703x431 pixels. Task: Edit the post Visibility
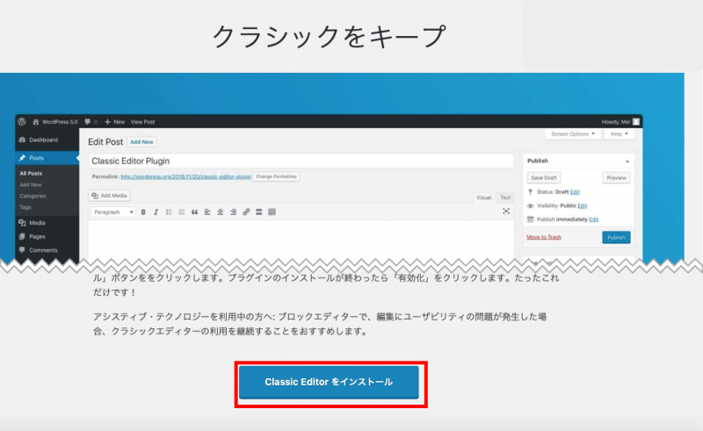(x=583, y=205)
